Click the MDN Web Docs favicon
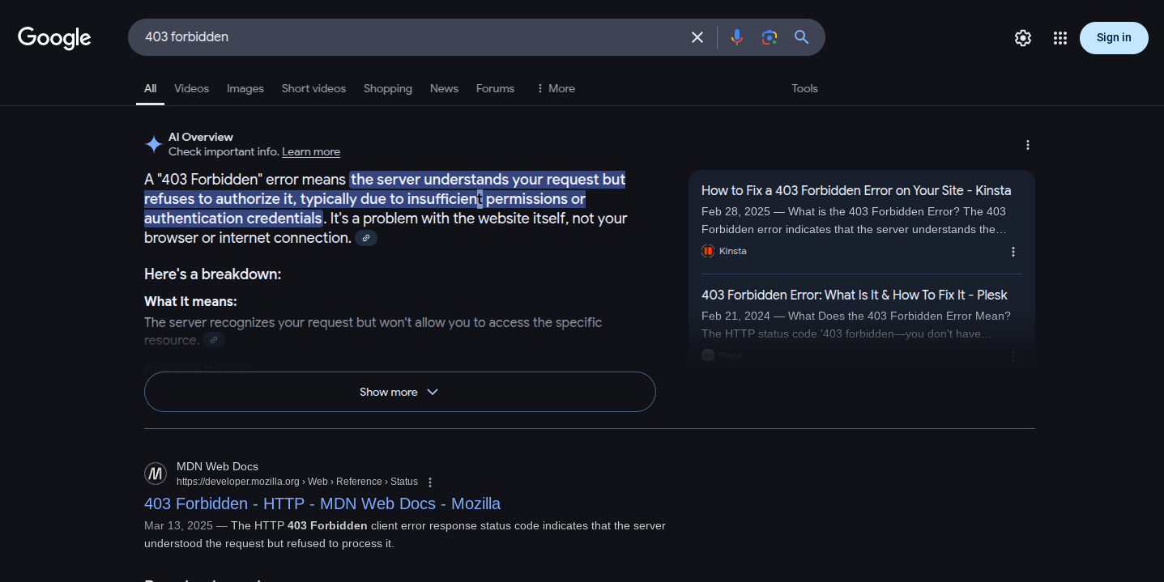Screen dimensions: 1164x582 click(x=156, y=474)
